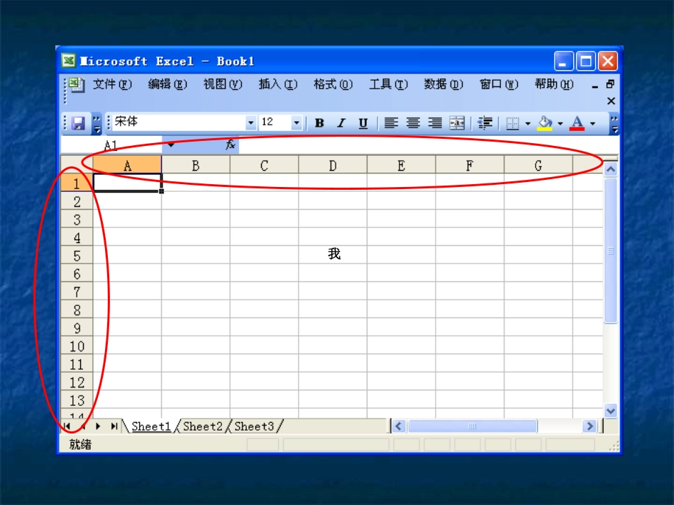Open fill color dropdown arrow
Screen dimensions: 674x505
coord(560,123)
